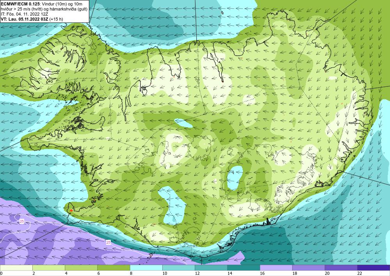The height and width of the screenshot is (276, 390).
Task: Click the legend value "4"
Action: pos(66,274)
